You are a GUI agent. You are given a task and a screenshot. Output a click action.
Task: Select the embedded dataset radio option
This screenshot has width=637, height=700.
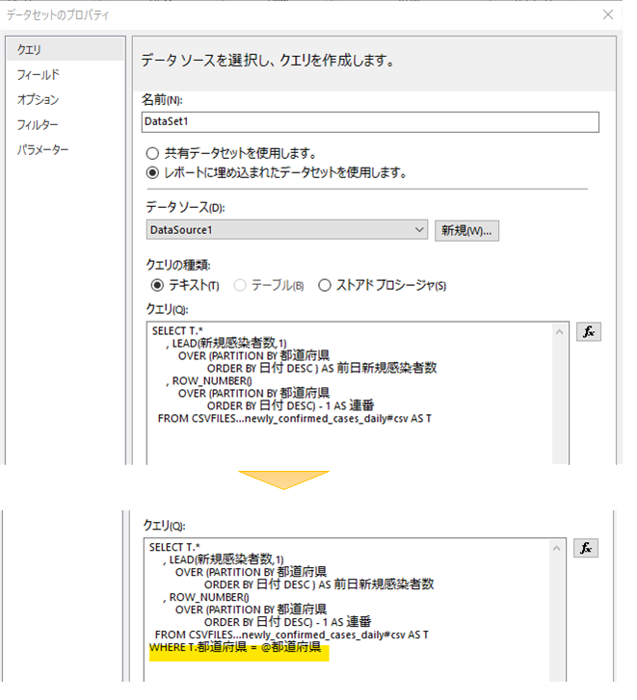point(152,173)
